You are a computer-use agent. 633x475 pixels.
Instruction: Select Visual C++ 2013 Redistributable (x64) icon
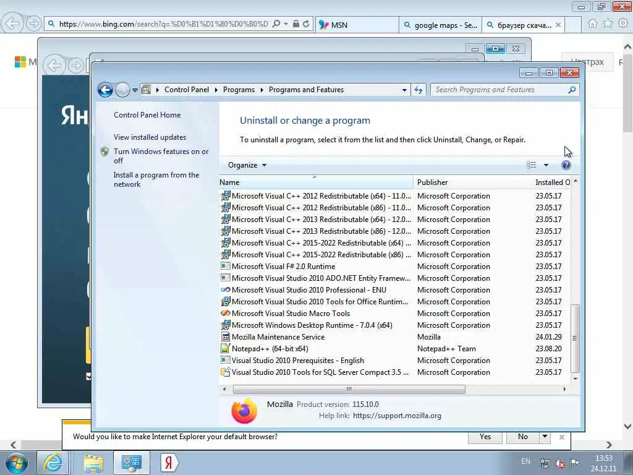(x=225, y=220)
